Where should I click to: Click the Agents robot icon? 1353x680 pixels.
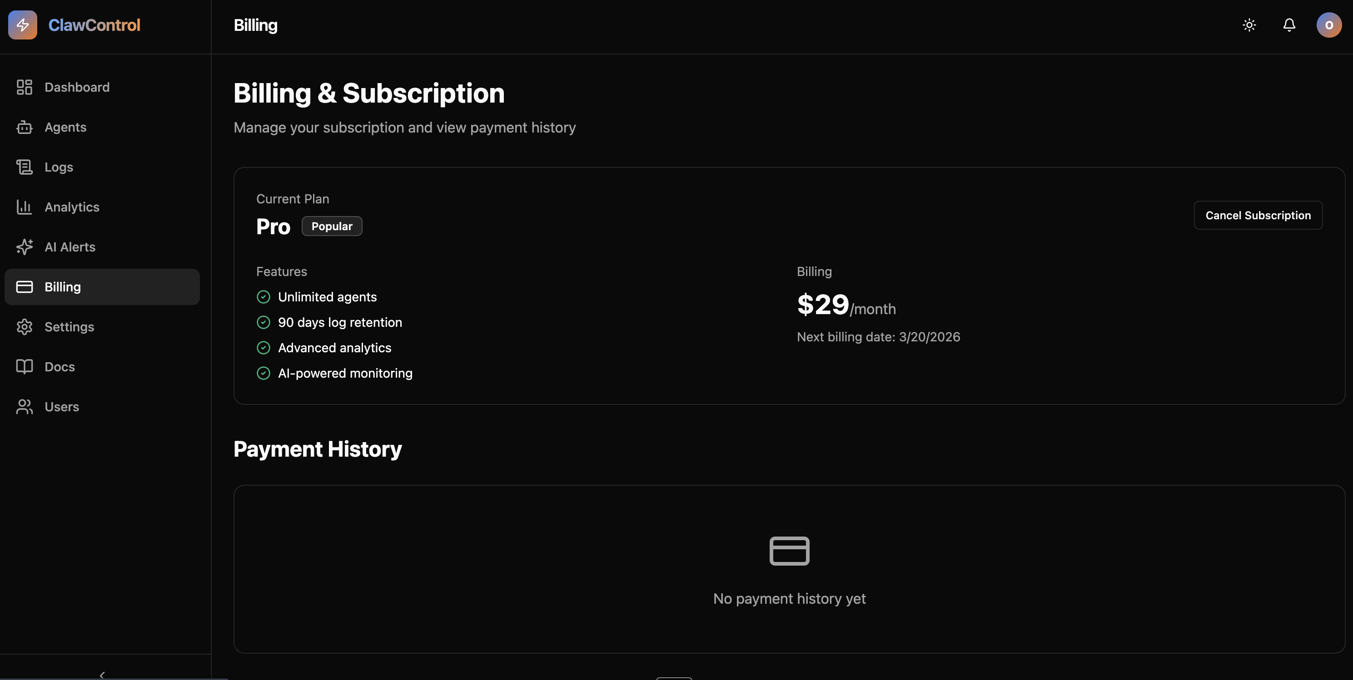pos(24,127)
